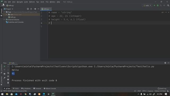Screen dimensions: 170x96
Task: Go to previous highlighted error arrow
Action: tap(166, 12)
